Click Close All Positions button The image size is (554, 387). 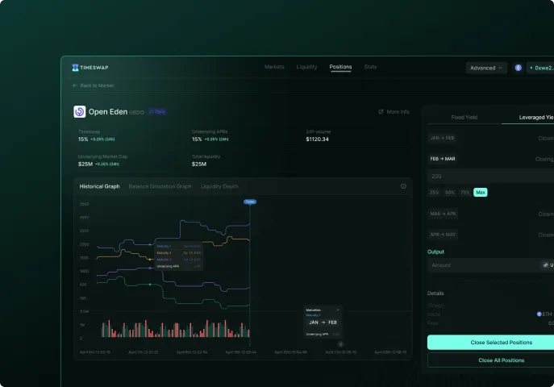(491, 360)
